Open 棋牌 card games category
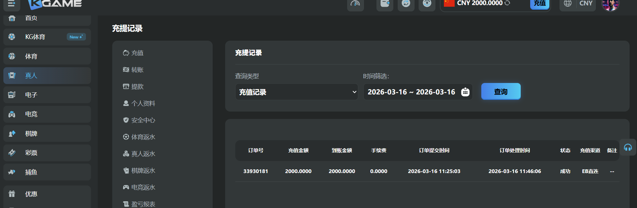Viewport: 637px width, 208px height. [x=47, y=133]
